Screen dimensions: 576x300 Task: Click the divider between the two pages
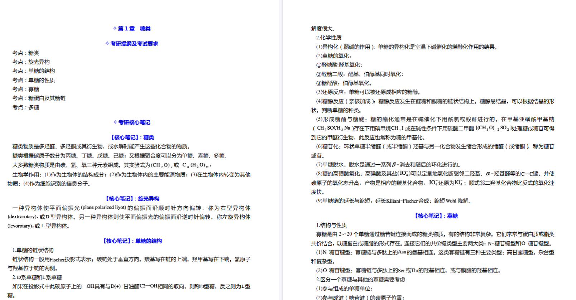tap(280, 150)
